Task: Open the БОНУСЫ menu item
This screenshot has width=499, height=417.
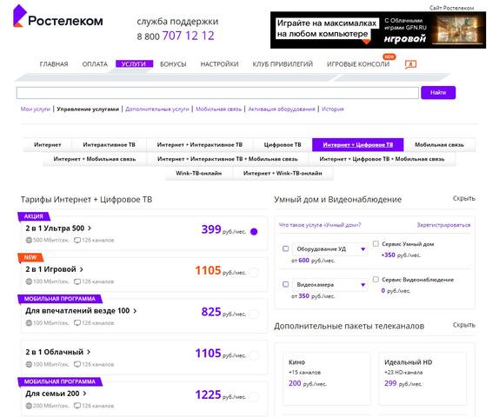Action: click(173, 64)
